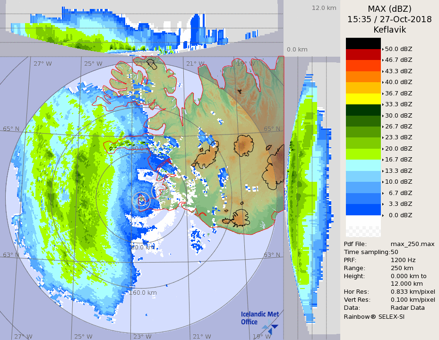Click the arrow marker beside 0.0 dBZ
Viewport: 439px width, 340px height.
[x=383, y=215]
